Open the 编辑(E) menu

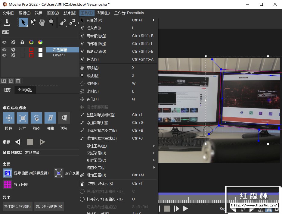tap(25, 13)
